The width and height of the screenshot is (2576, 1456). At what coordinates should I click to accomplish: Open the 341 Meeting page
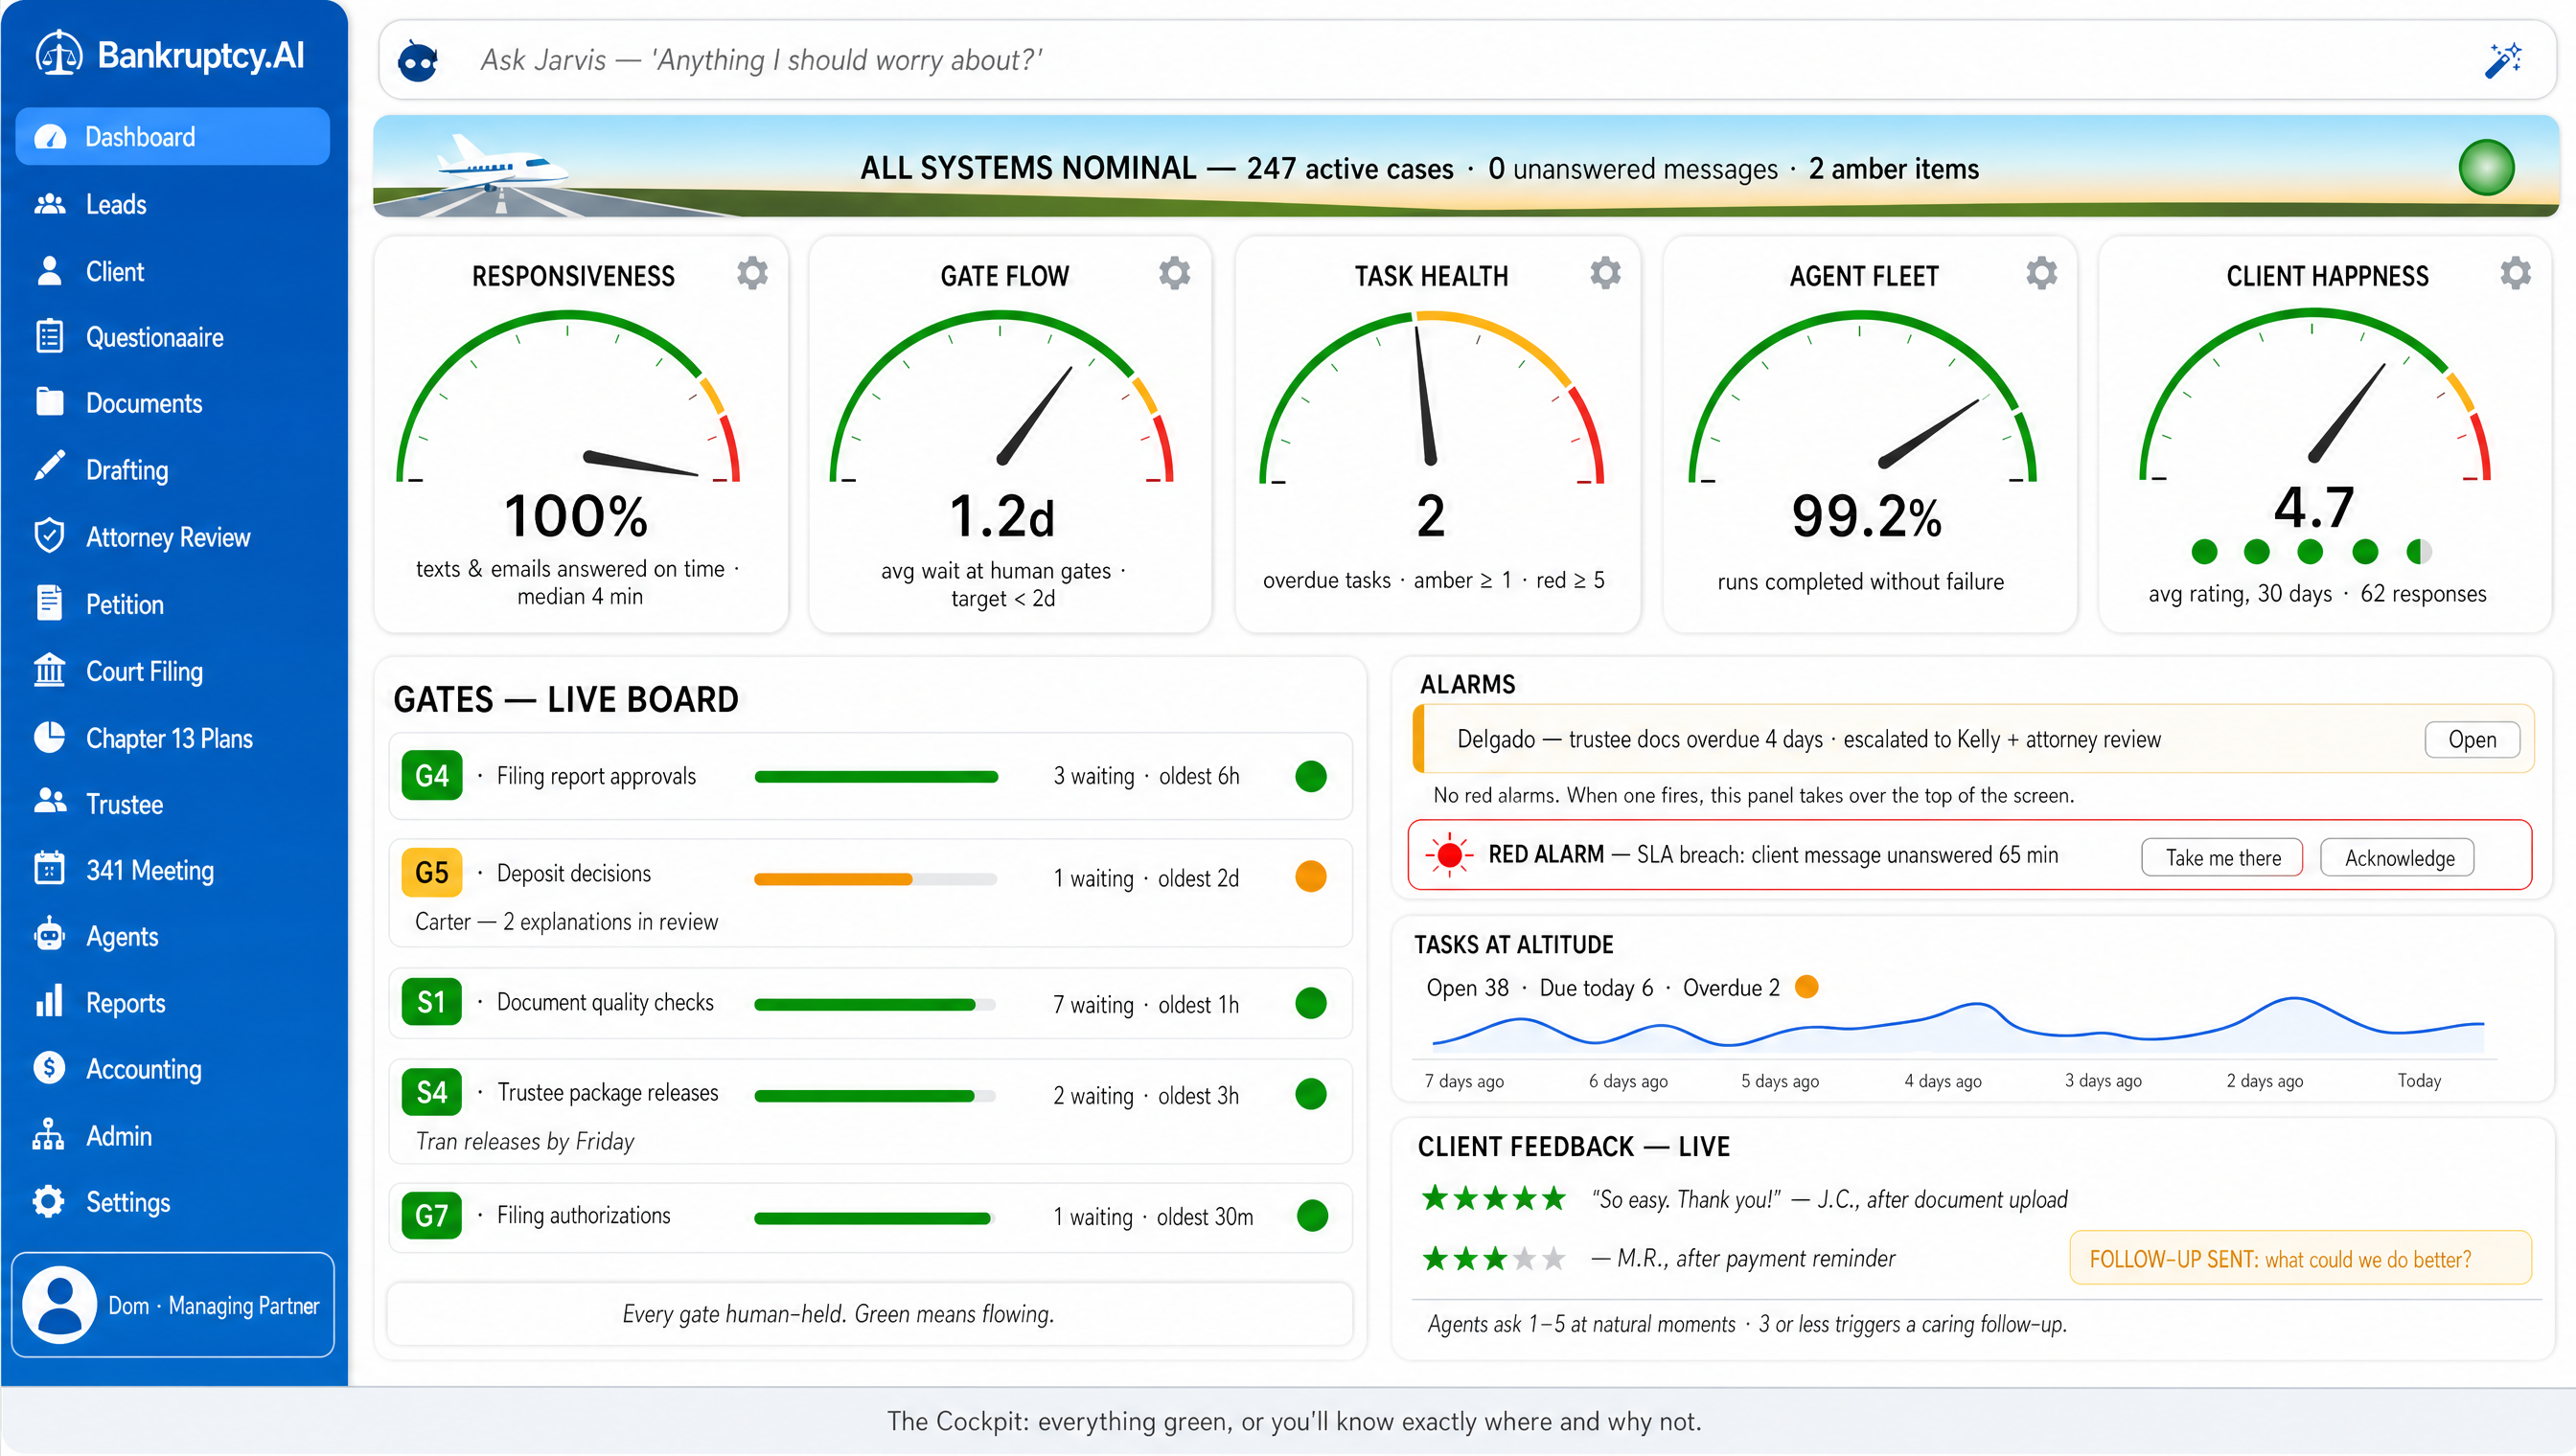point(173,870)
